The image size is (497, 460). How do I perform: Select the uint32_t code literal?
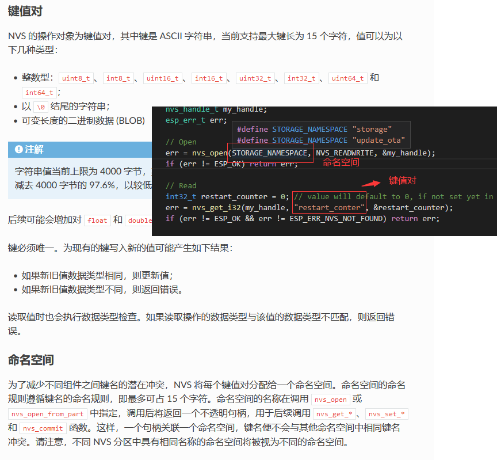pos(255,78)
